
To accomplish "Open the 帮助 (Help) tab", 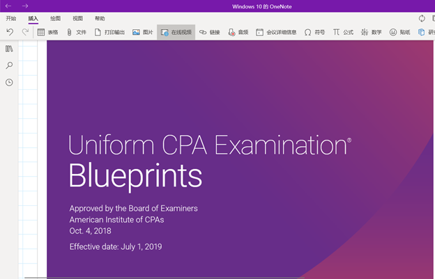I will pos(100,19).
